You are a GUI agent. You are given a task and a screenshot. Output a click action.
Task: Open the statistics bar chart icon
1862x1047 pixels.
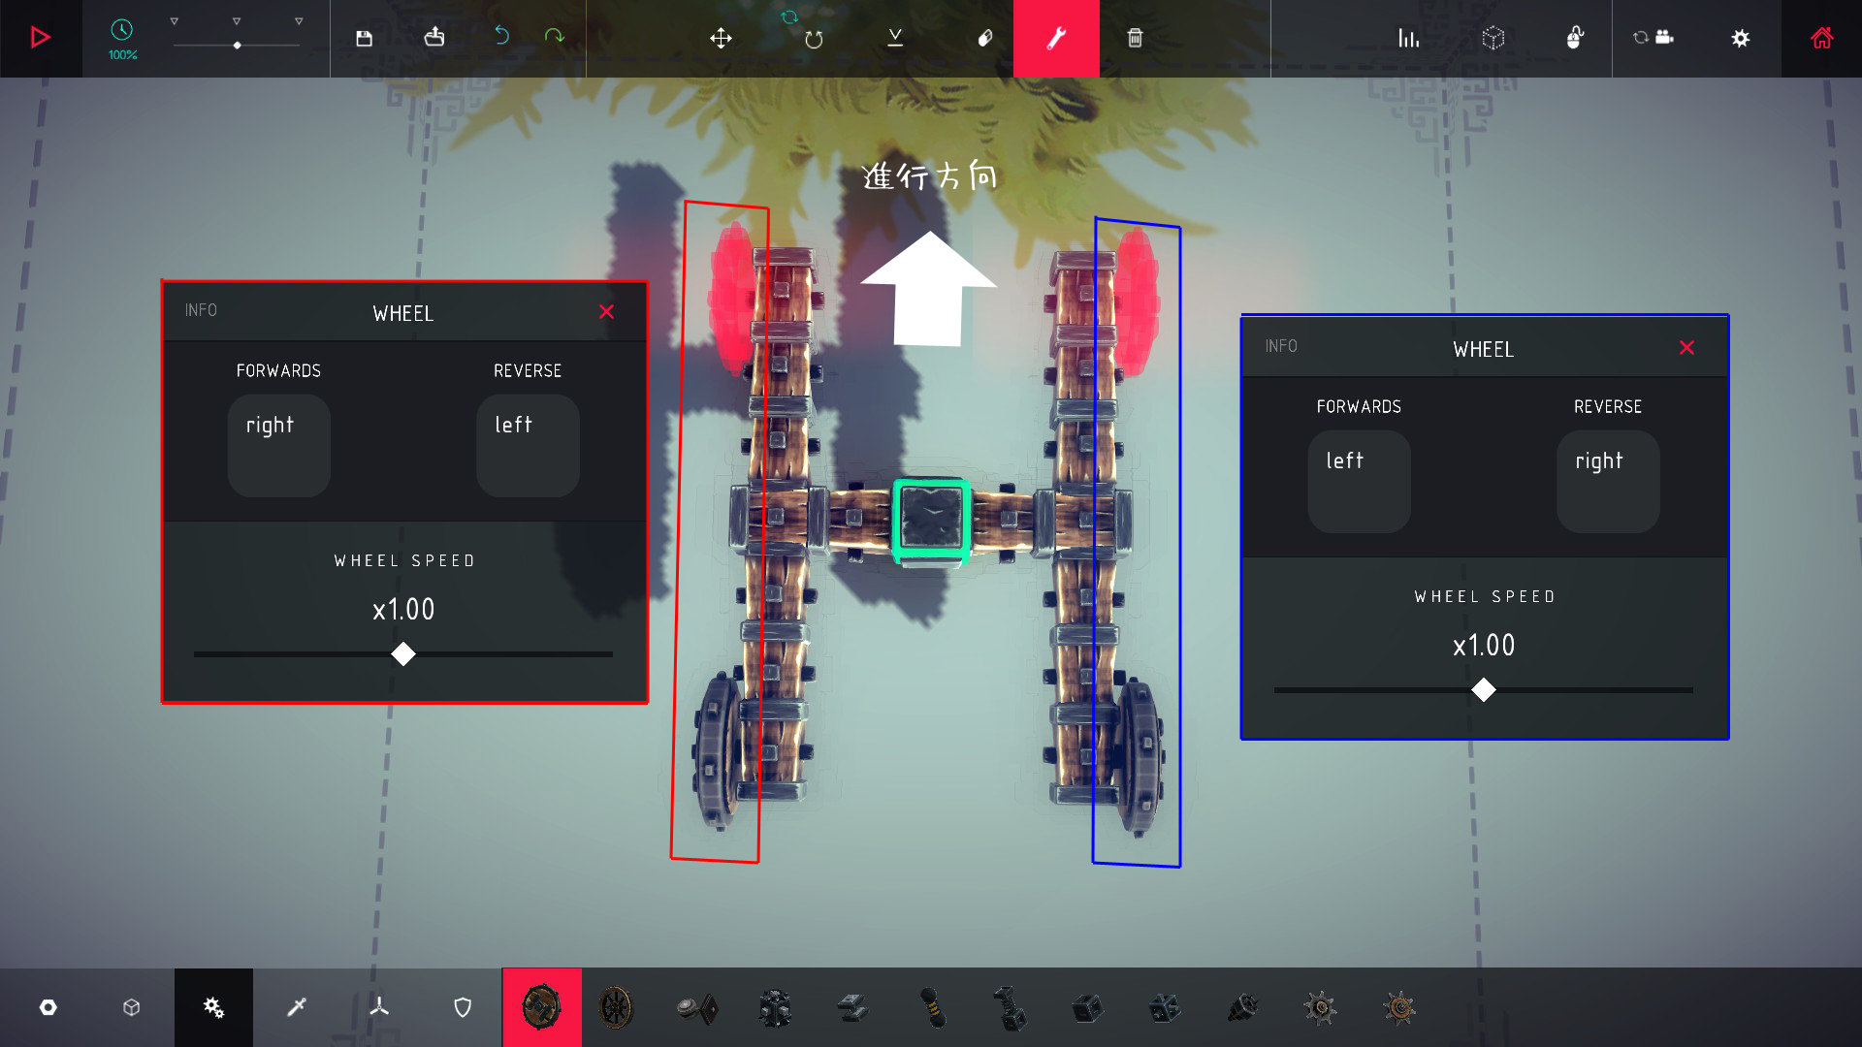1408,38
